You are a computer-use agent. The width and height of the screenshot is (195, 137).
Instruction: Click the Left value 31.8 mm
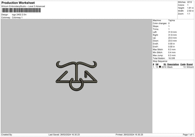pyautogui.click(x=173, y=32)
